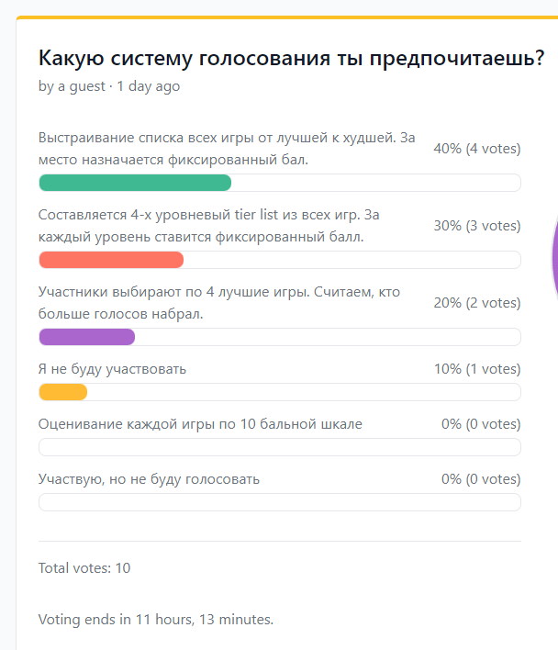558x650 pixels.
Task: Click the Voting ends in 11 hours text
Action: 156,620
